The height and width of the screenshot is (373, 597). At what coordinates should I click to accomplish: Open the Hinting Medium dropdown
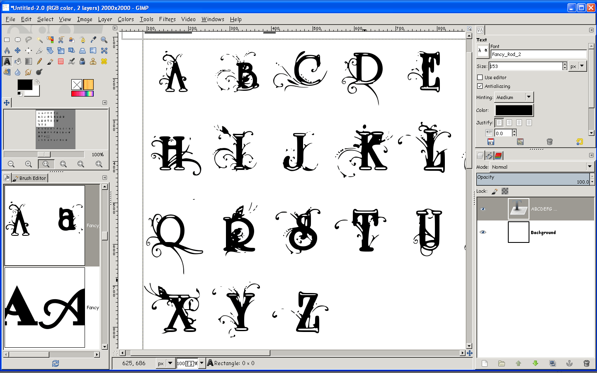click(514, 97)
